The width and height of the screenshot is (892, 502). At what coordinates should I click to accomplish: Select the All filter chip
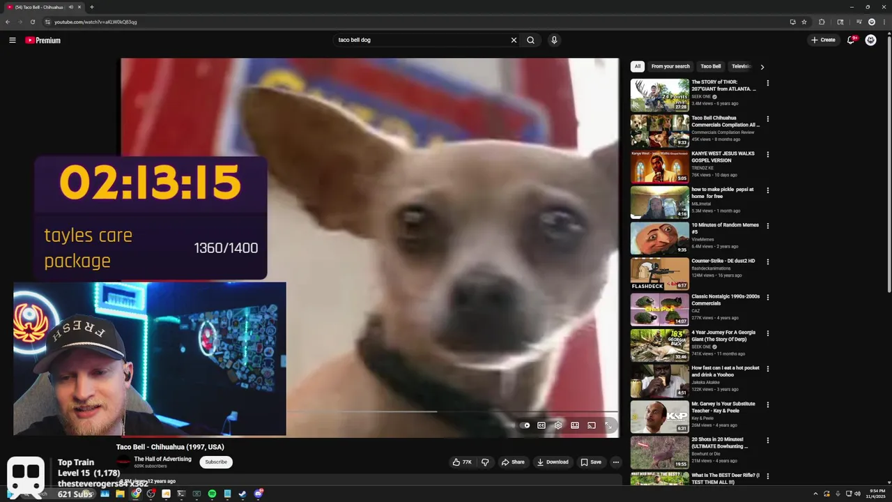pos(637,67)
